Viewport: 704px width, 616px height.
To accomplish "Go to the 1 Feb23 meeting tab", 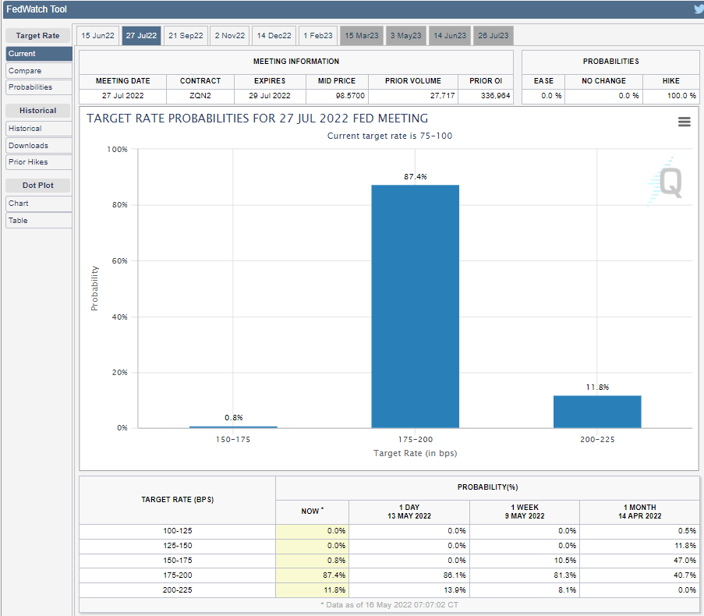I will [317, 36].
